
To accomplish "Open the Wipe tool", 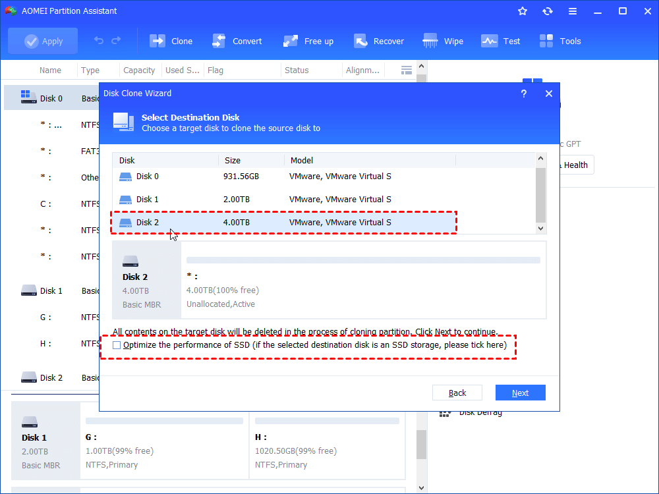I will 443,41.
